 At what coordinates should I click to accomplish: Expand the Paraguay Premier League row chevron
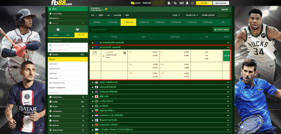pyautogui.click(x=228, y=115)
